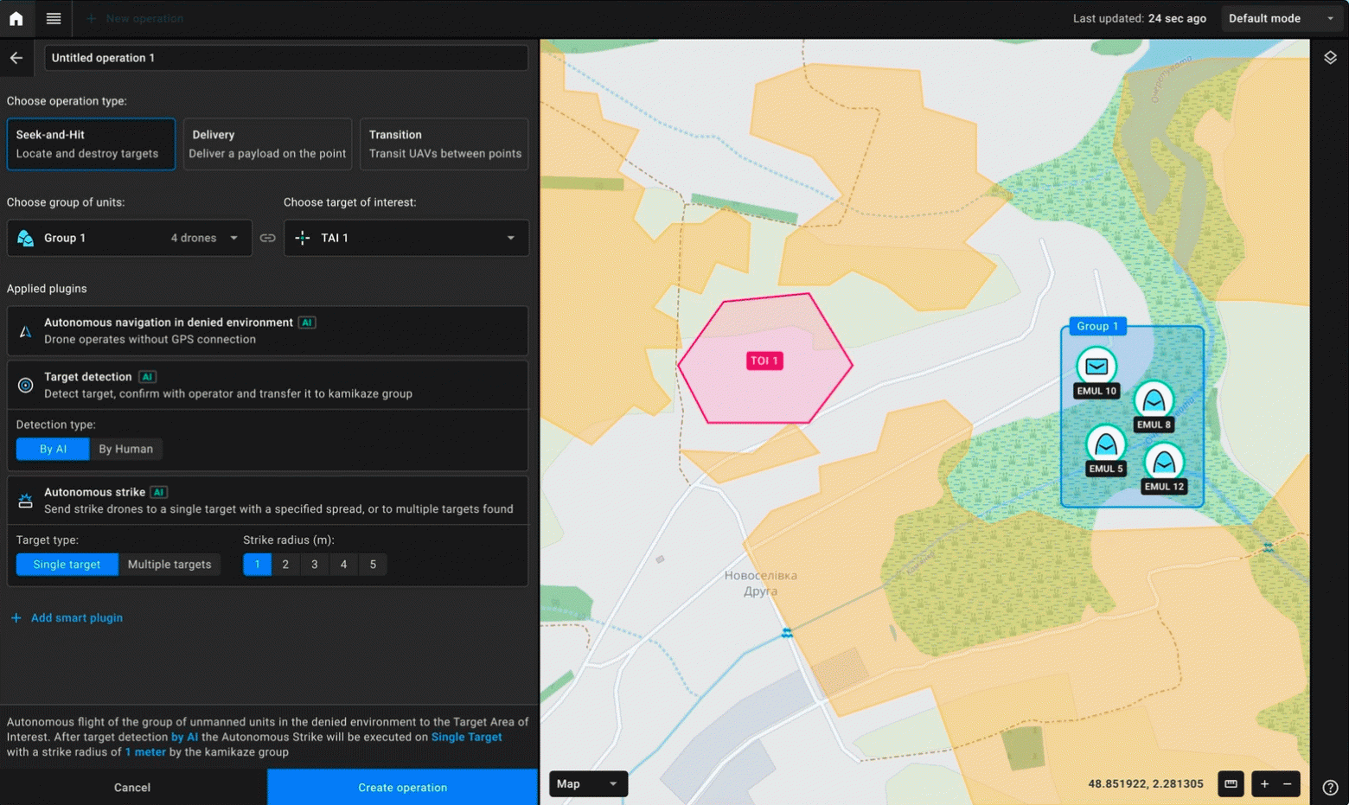Select the EMUL 8 drone marker
1349x805 pixels.
1154,400
